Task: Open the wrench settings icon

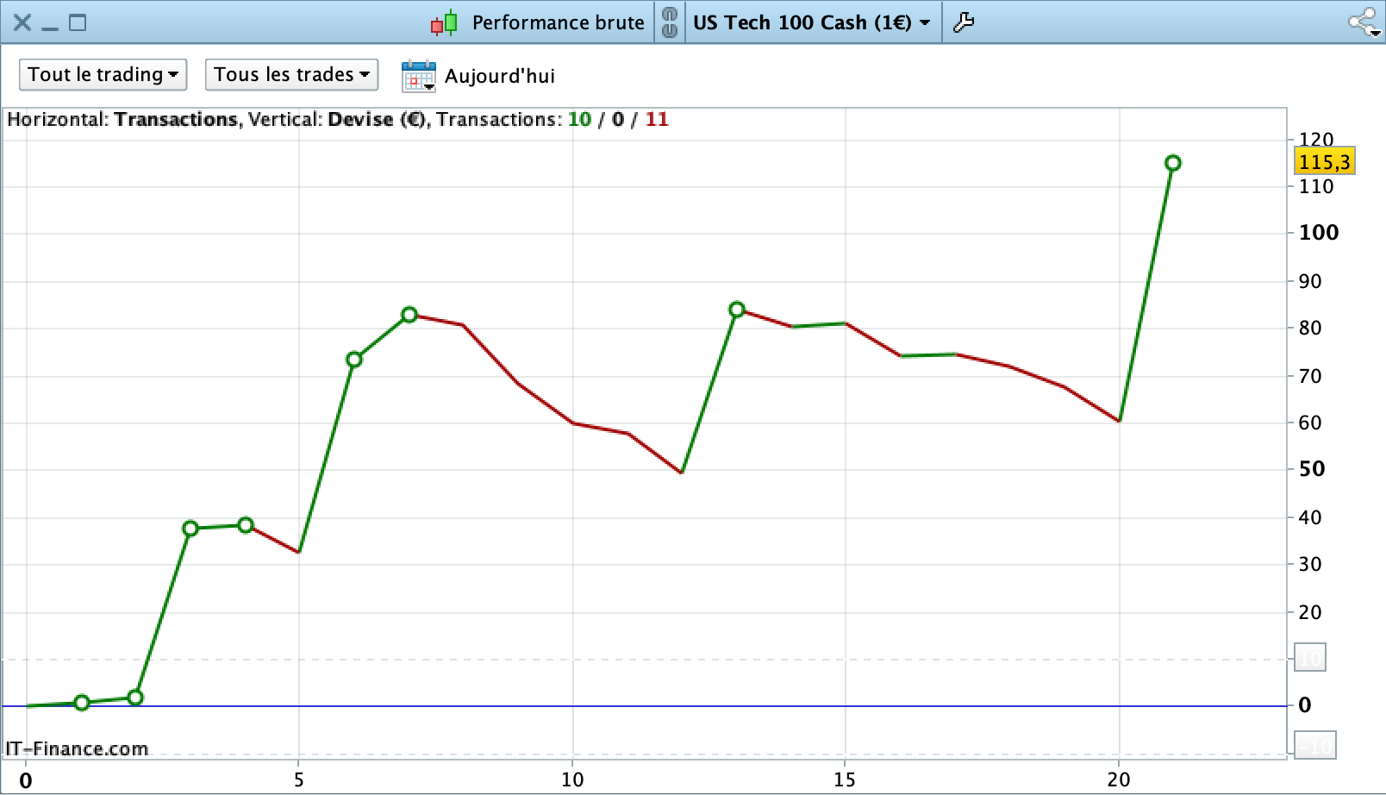Action: pyautogui.click(x=964, y=22)
